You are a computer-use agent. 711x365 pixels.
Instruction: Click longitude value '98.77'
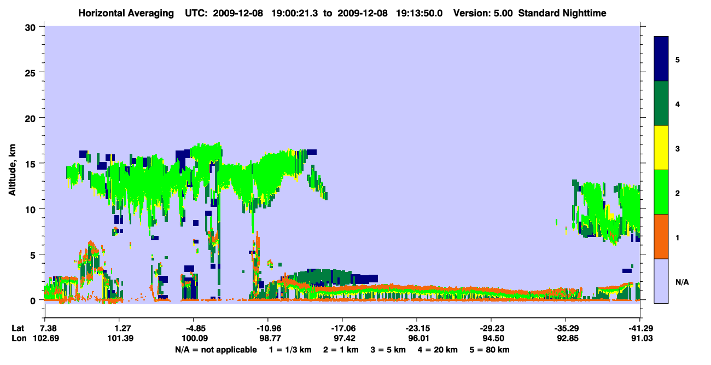click(x=270, y=338)
